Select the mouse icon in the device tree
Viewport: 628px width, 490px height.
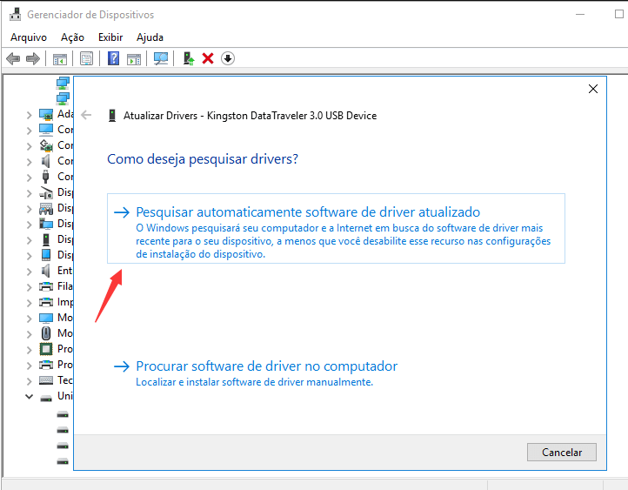tap(46, 333)
